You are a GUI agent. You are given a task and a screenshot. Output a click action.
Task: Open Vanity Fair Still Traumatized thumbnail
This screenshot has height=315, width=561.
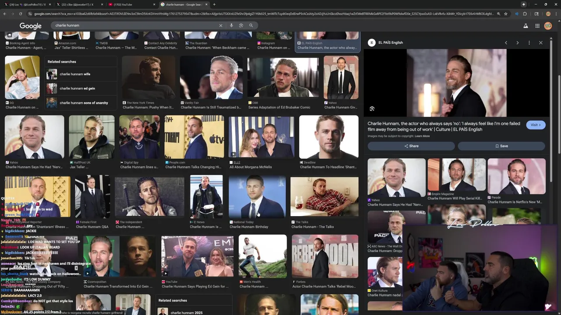211,77
